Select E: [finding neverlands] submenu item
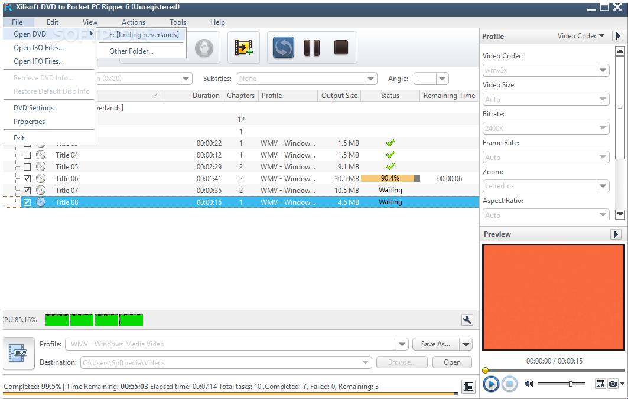 tap(141, 35)
